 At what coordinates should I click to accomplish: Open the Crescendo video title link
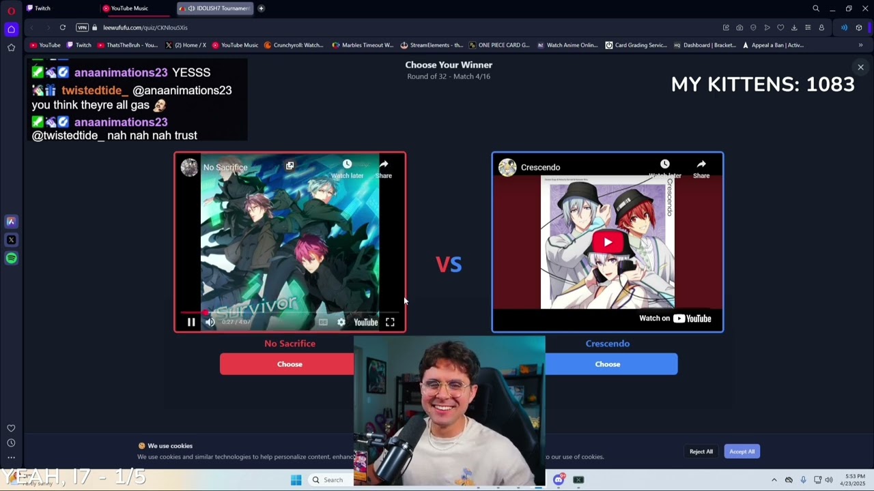coord(540,167)
